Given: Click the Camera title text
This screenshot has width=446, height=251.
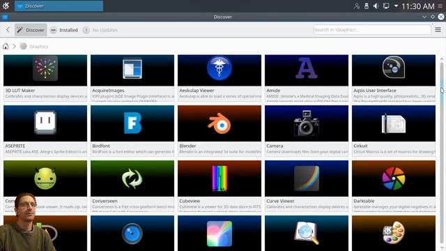Looking at the screenshot, I should (x=275, y=146).
